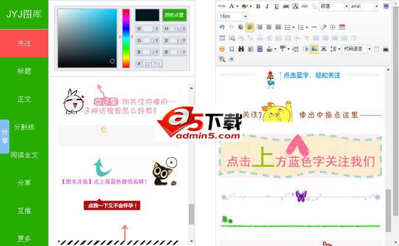Insert an image via picture icon

250,49
